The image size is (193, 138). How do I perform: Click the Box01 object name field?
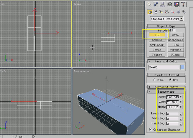pos(164,67)
